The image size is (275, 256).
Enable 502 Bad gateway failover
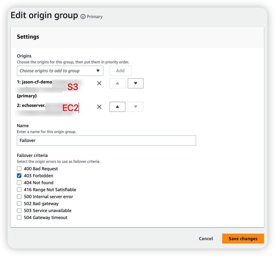19,204
